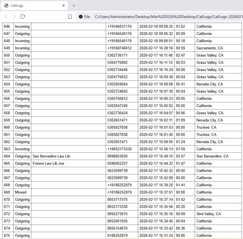Click phone number 9098853020

[x=117, y=156]
